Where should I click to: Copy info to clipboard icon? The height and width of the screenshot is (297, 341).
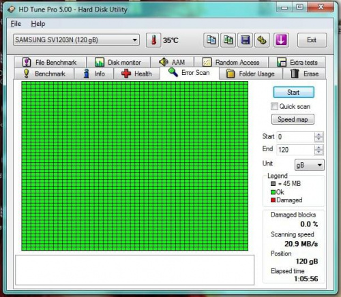[x=211, y=40]
